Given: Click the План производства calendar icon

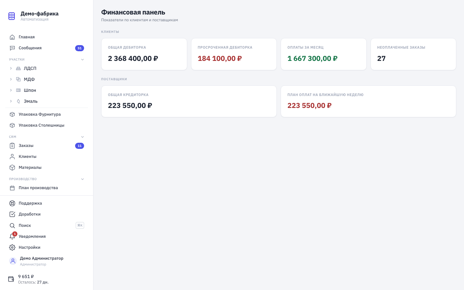Looking at the screenshot, I should point(12,188).
